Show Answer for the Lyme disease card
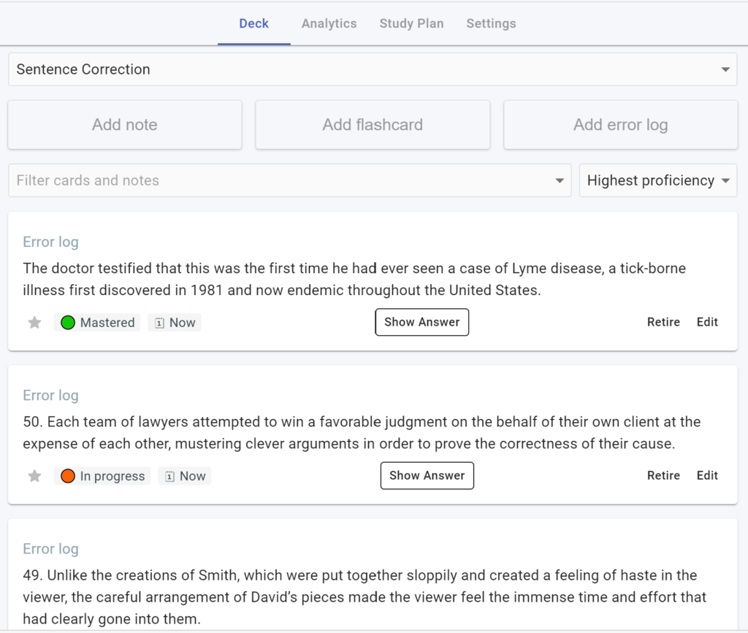 pos(421,322)
